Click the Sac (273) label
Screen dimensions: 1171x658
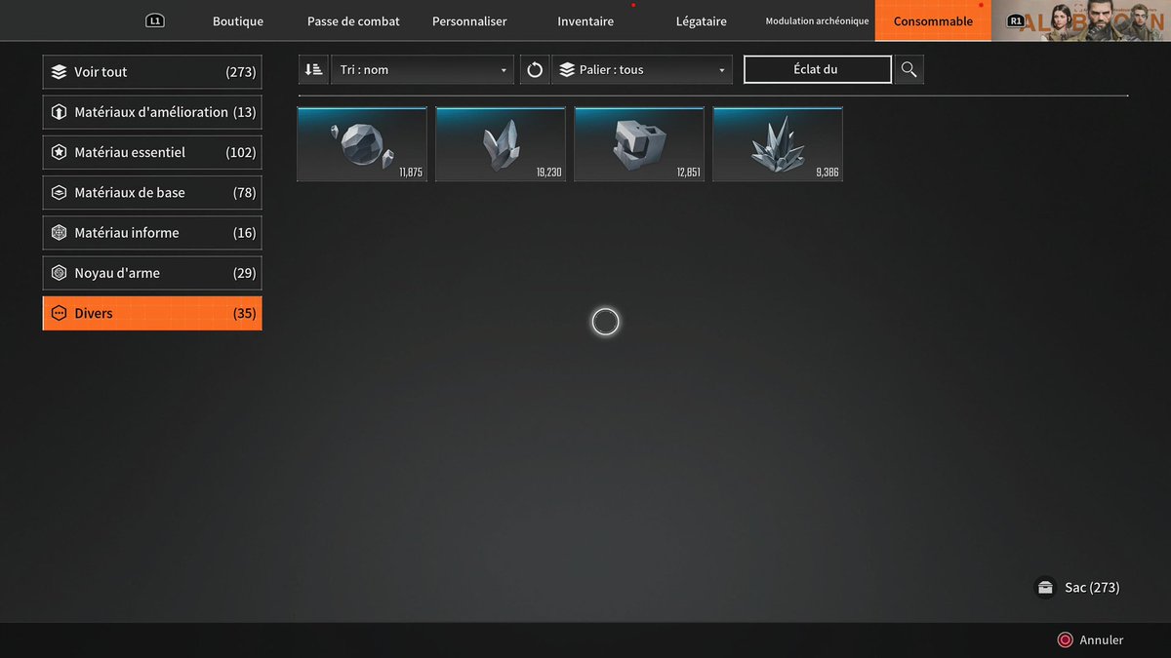[1092, 588]
